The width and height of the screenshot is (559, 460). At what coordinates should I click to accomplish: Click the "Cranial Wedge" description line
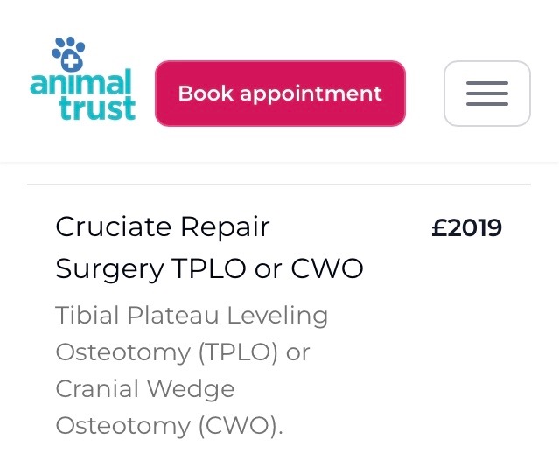pos(145,388)
